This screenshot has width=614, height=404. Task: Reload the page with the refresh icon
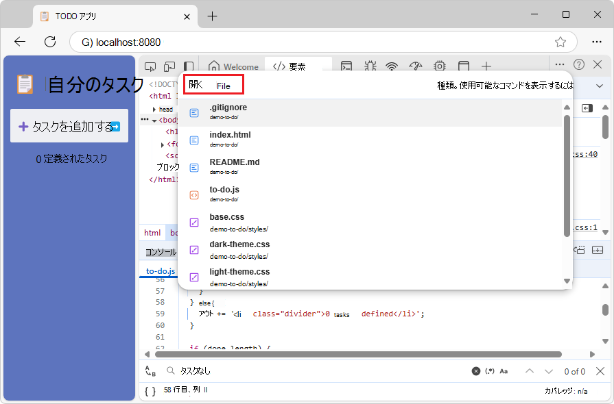[49, 41]
